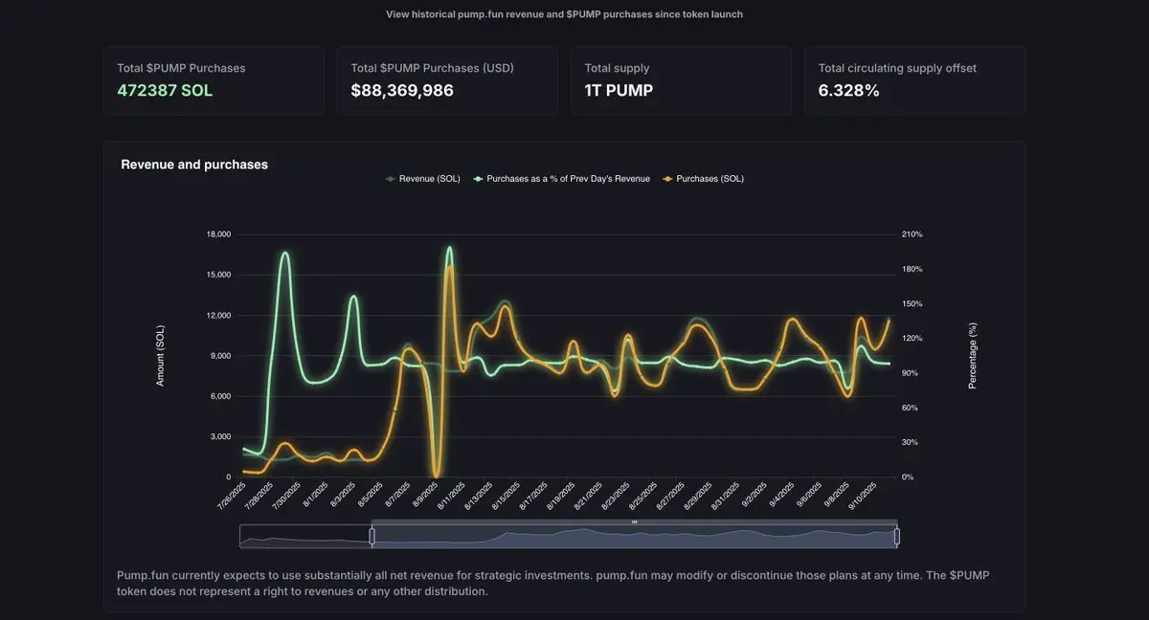
Task: Click the 12,000 left axis label
Action: (218, 316)
